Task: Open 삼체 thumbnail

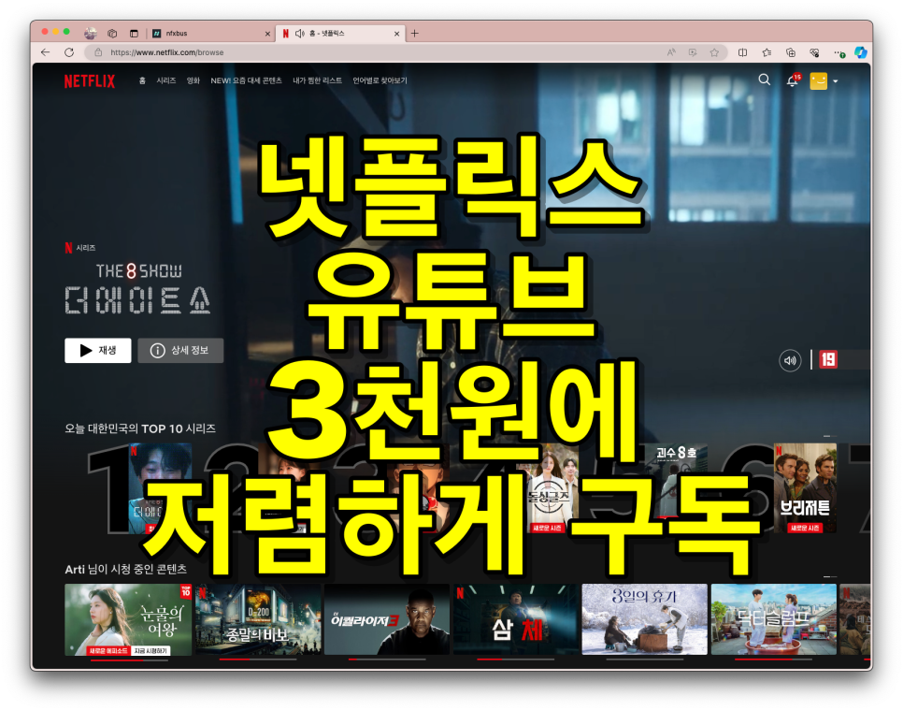Action: [516, 619]
